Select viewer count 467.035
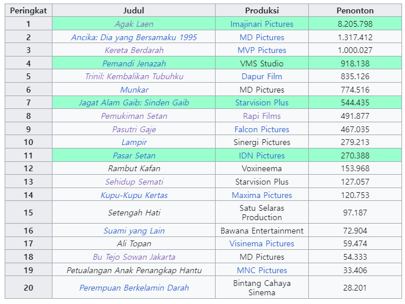 (x=355, y=129)
